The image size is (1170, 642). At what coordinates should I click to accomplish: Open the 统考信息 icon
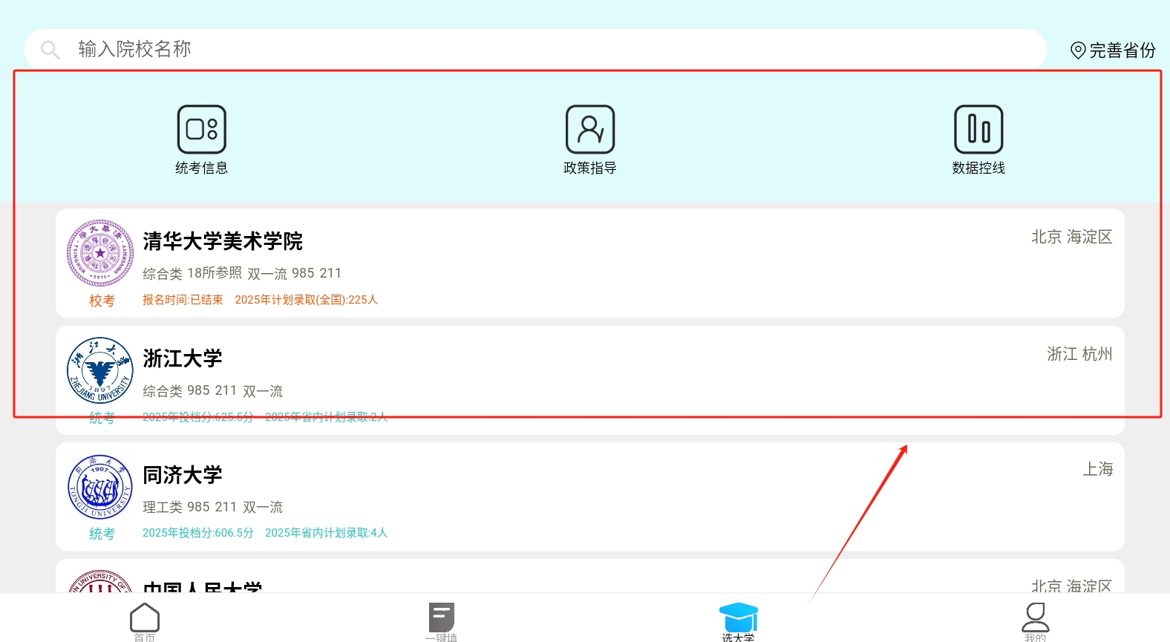201,130
